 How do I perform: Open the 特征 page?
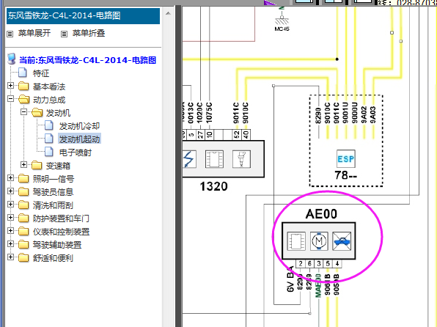pyautogui.click(x=40, y=73)
